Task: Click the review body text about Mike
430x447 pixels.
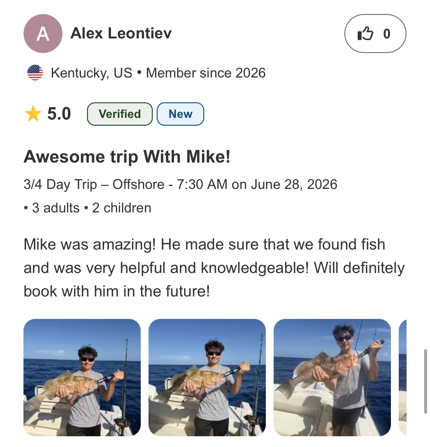Action: point(214,268)
